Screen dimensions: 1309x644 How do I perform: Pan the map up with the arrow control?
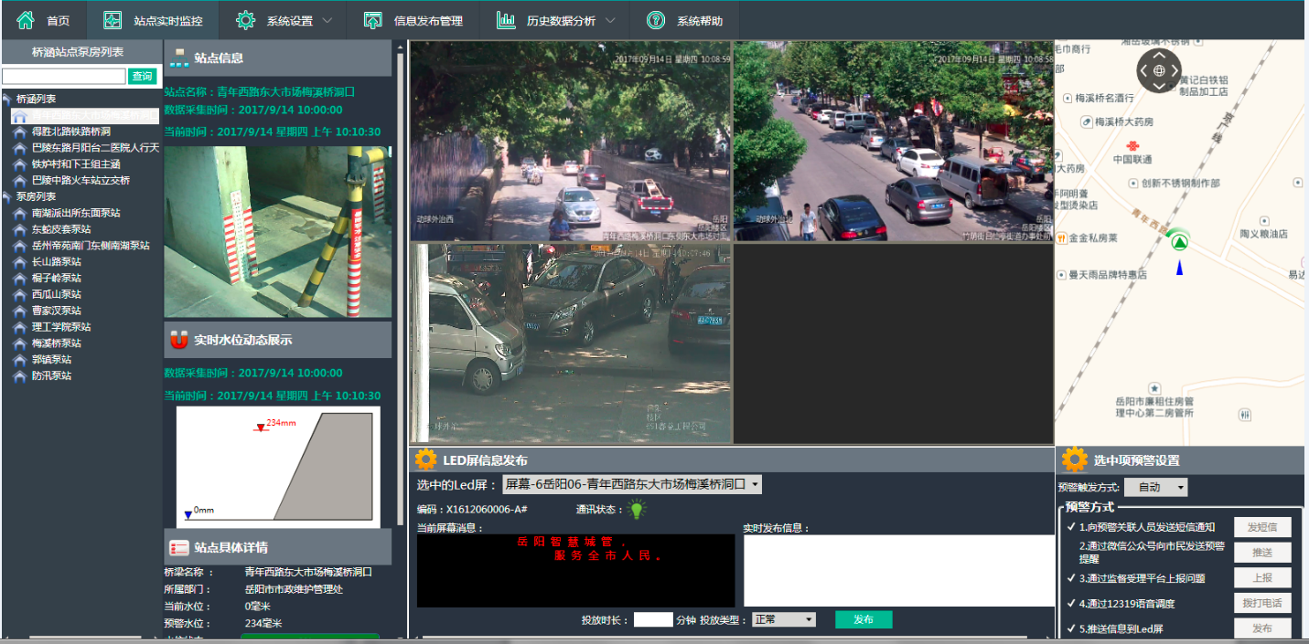[x=1159, y=54]
